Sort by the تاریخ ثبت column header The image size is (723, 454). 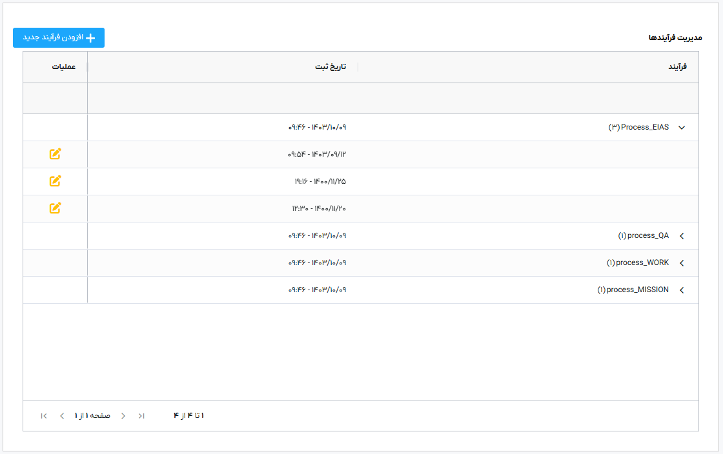point(330,67)
